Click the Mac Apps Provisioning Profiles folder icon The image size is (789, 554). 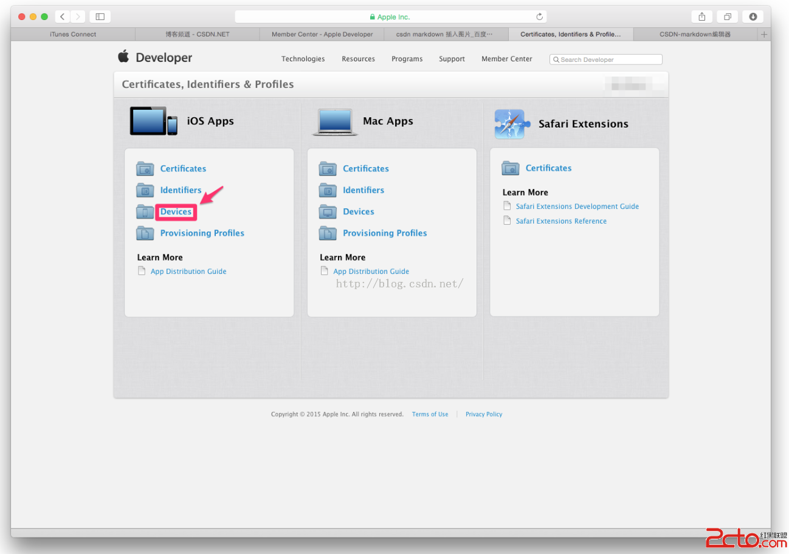328,233
